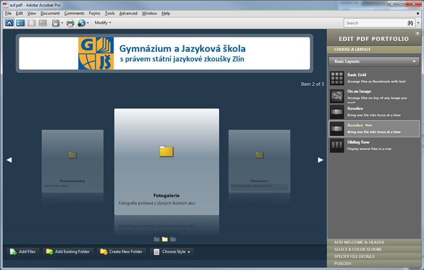424x270 pixels.
Task: Click the globe share icon in toolbar
Action: tap(81, 23)
